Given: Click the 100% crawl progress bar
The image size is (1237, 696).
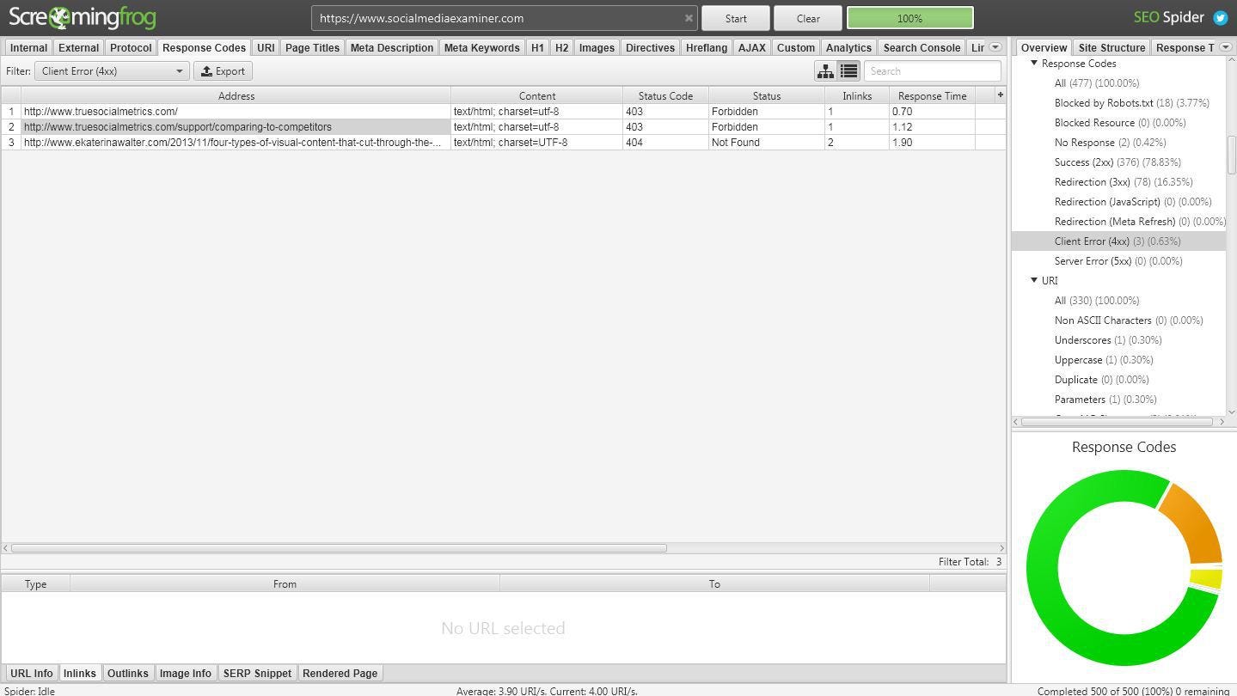Looking at the screenshot, I should coord(909,18).
